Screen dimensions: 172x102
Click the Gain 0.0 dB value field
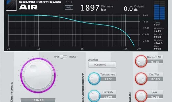(155, 97)
